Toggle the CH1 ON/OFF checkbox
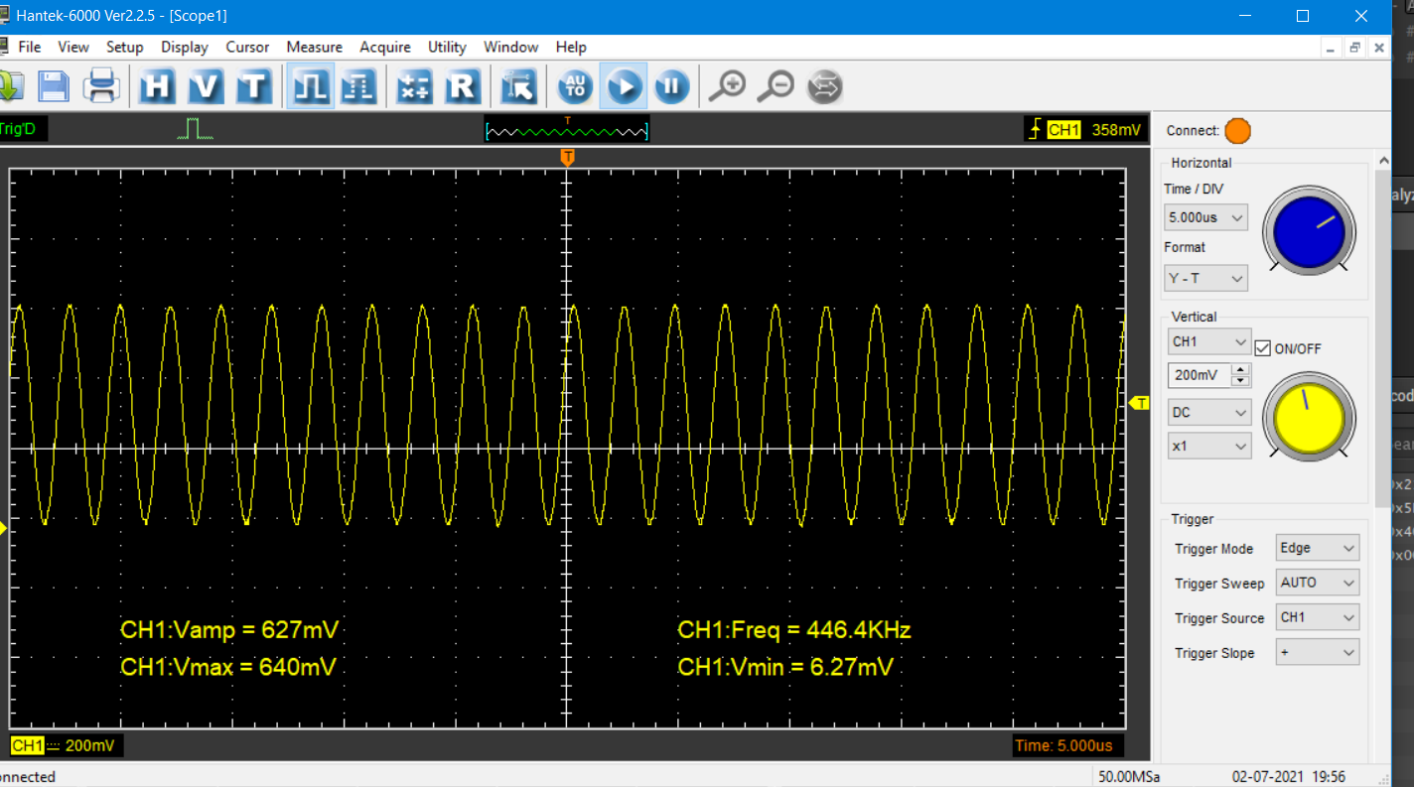Image resolution: width=1414 pixels, height=787 pixels. (1263, 348)
